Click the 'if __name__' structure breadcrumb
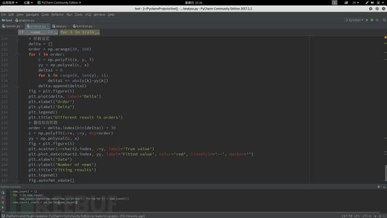The image size is (387, 218). point(38,32)
